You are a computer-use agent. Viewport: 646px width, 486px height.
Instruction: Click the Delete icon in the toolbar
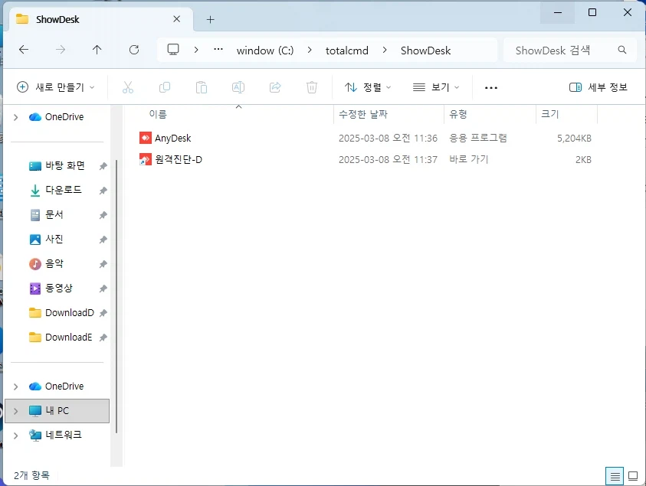click(311, 86)
